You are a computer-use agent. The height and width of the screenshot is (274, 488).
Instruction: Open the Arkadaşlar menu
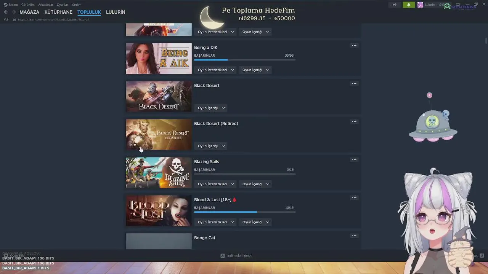tap(46, 5)
